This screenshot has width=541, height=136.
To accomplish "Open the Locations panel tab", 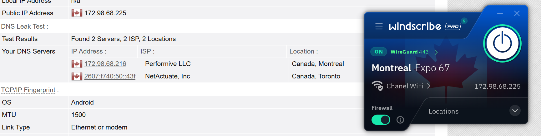I will tap(443, 111).
